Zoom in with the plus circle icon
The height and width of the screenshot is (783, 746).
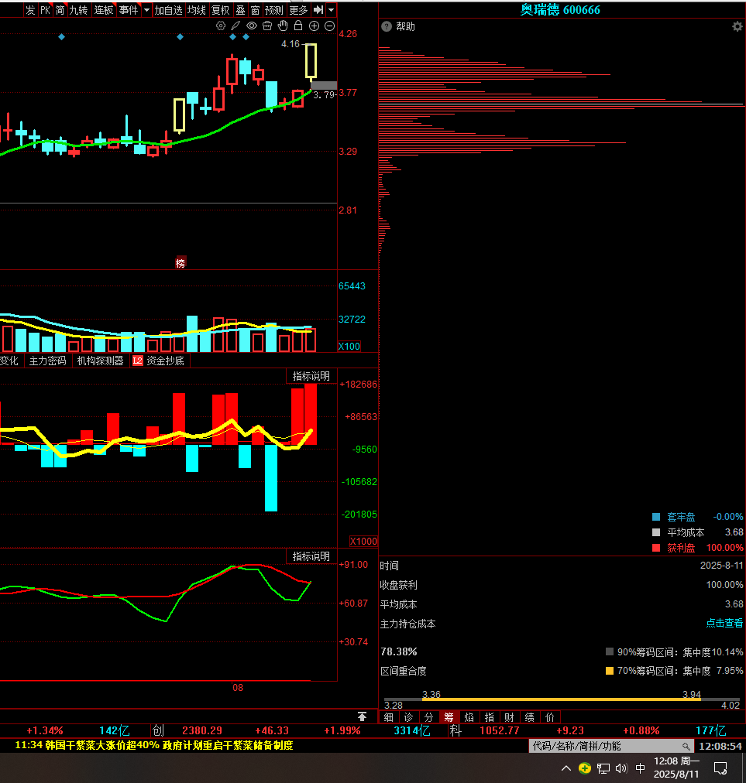pos(314,26)
